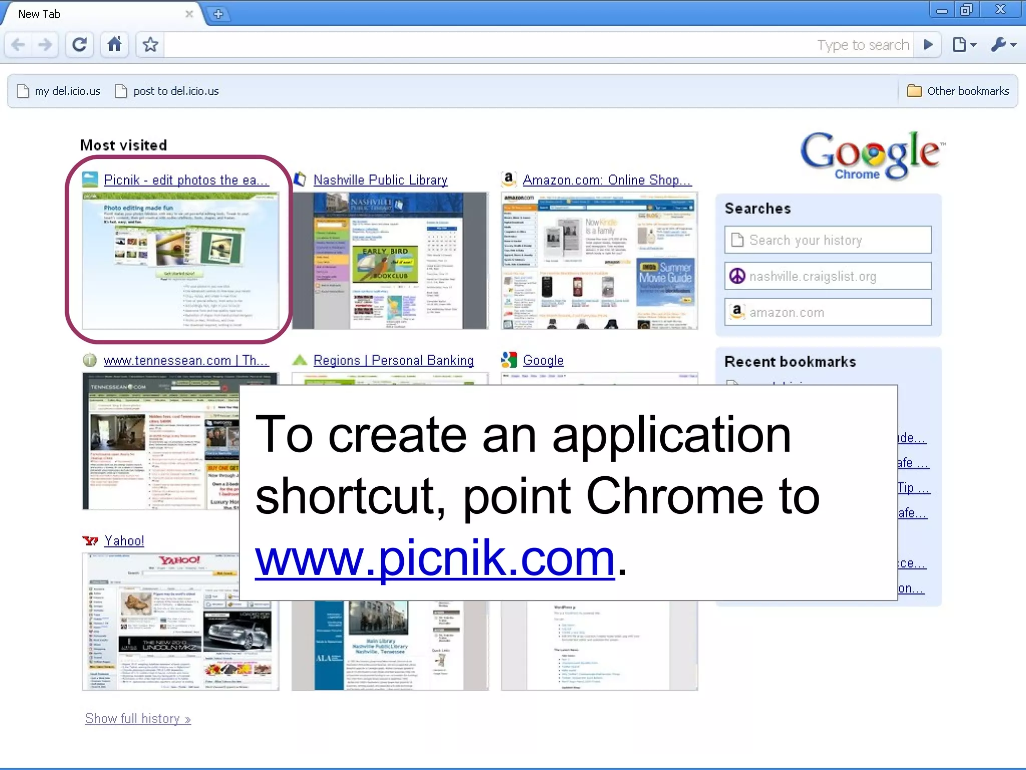1026x770 pixels.
Task: Open the Amazon.com page thumbnail
Action: coord(599,261)
